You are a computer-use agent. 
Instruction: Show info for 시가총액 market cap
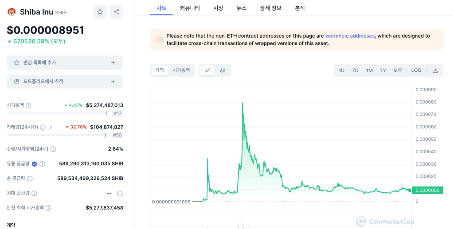[28, 105]
